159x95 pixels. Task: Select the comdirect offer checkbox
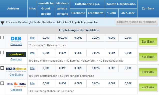tap(2, 53)
